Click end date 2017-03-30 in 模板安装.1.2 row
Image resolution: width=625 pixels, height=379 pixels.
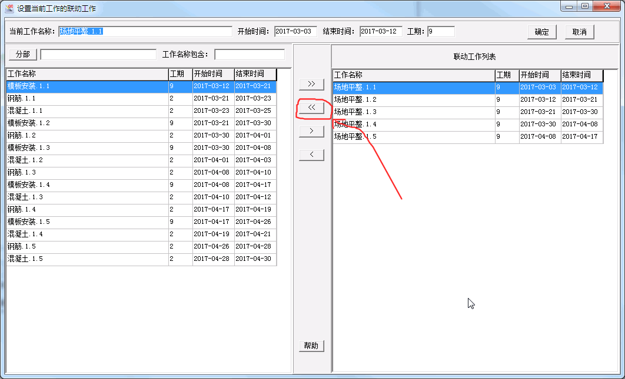tap(253, 123)
